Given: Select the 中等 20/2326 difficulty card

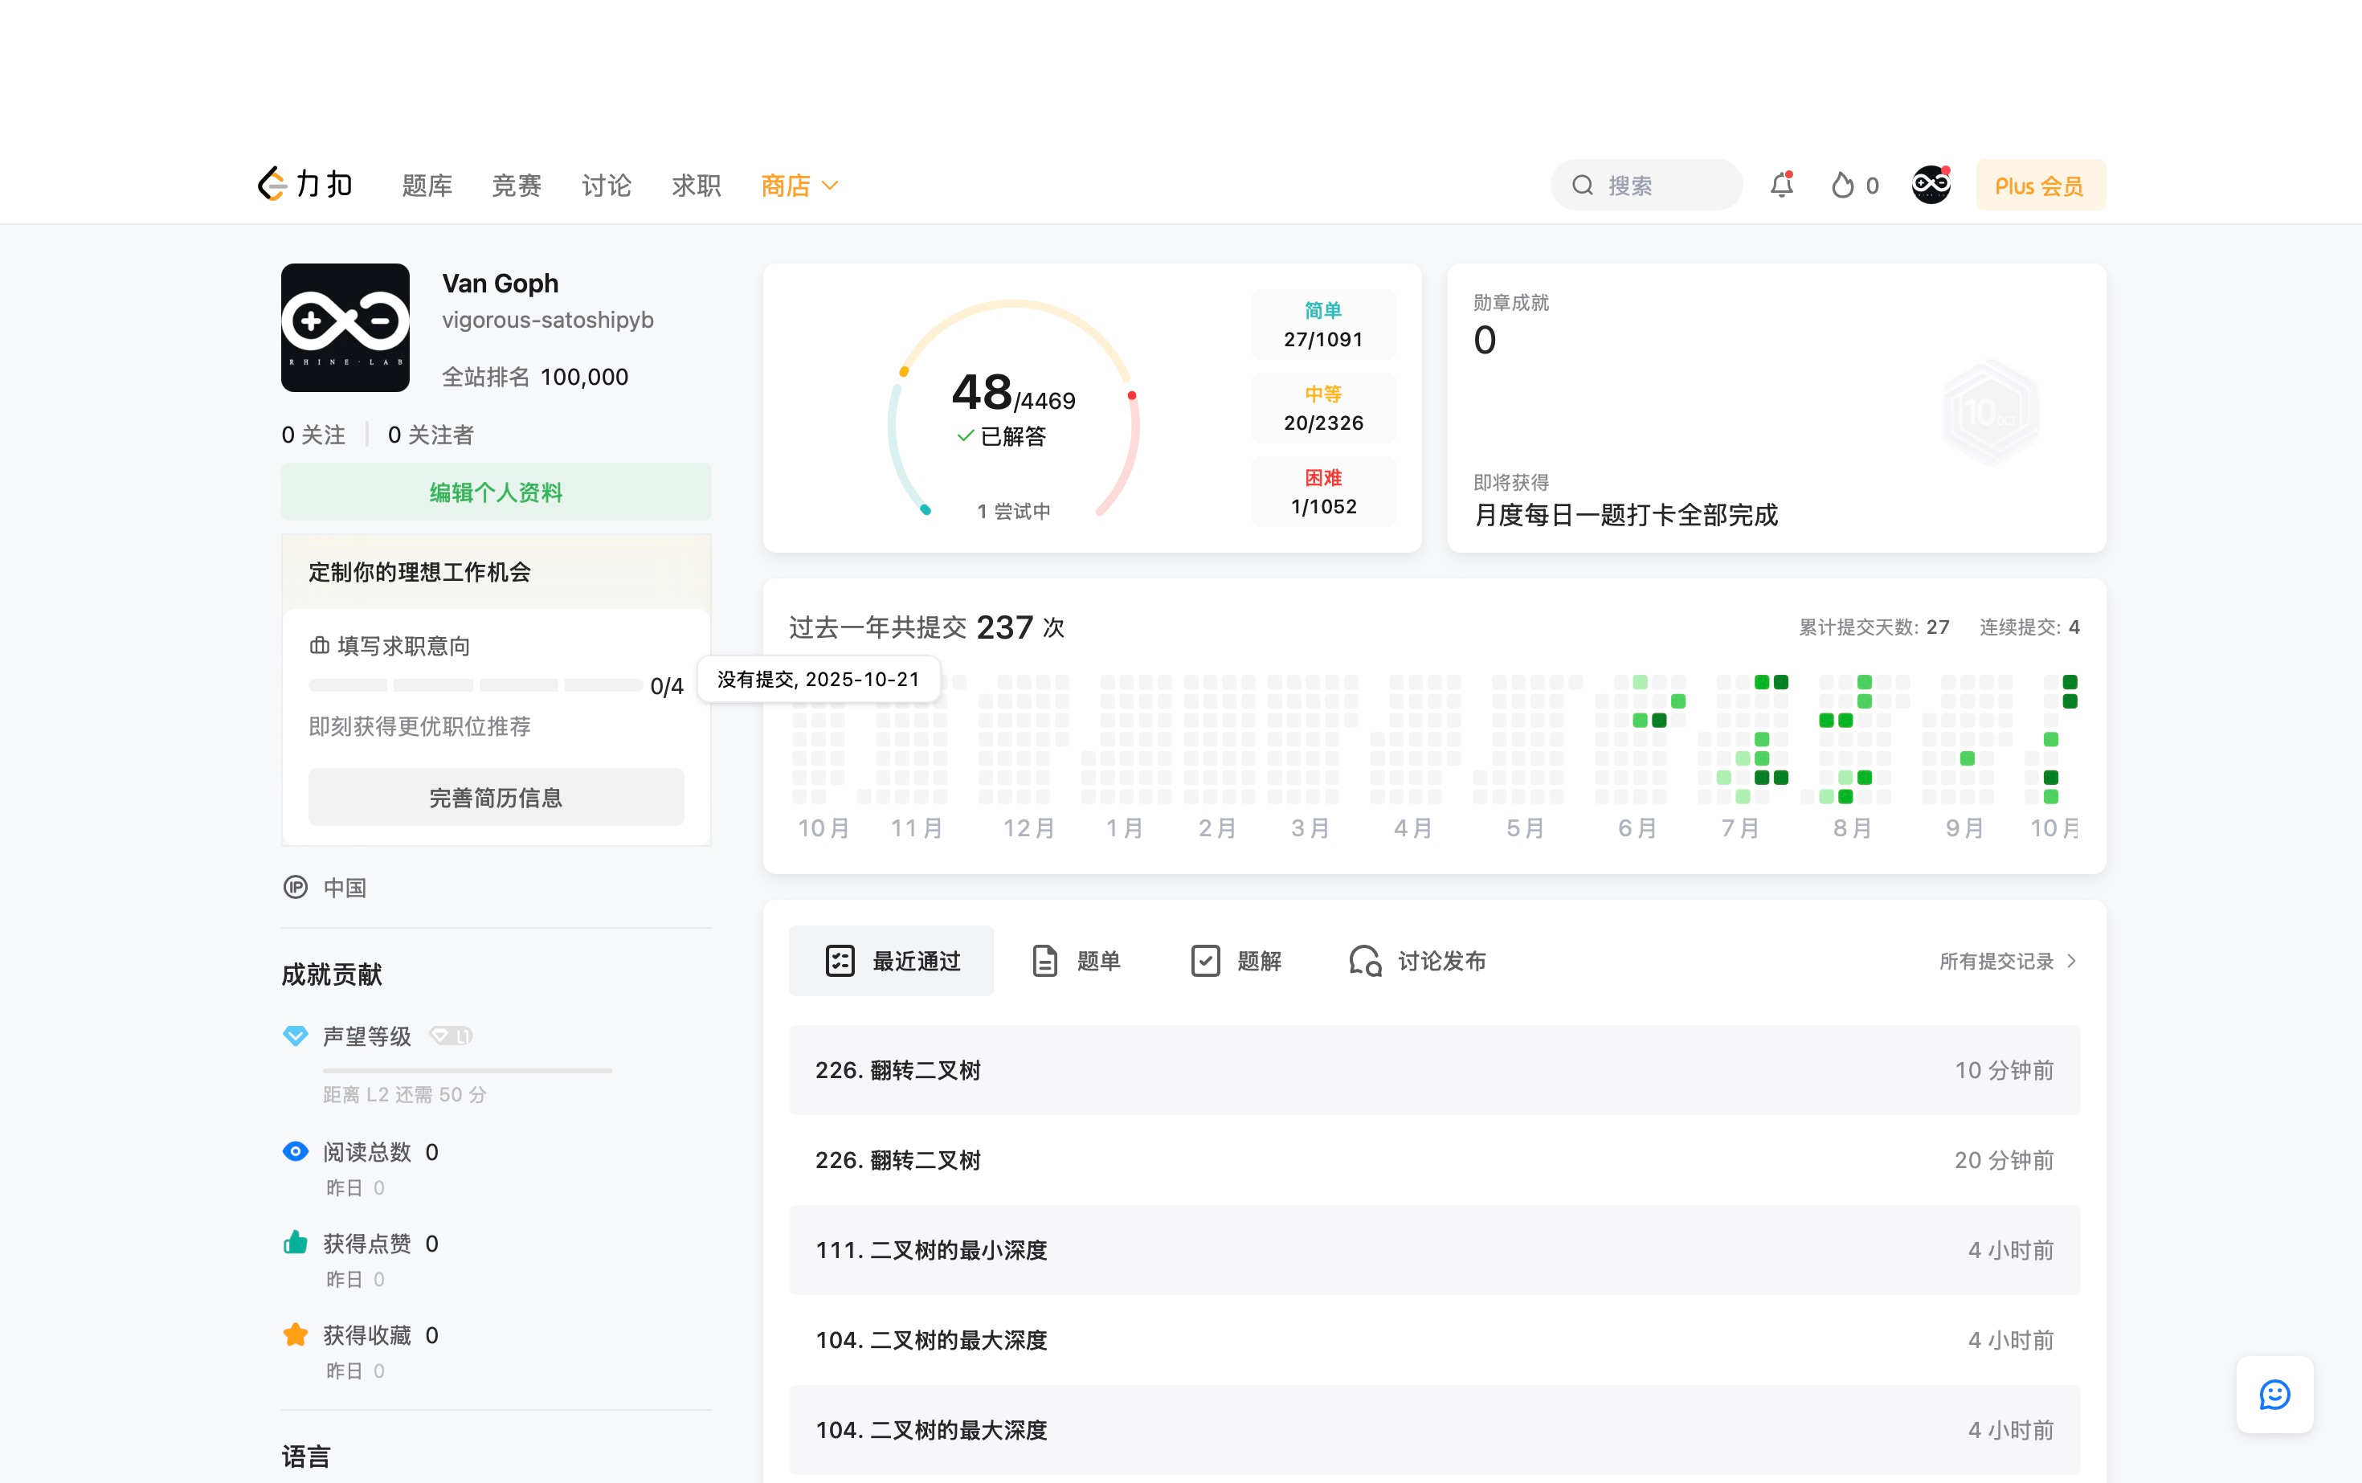Looking at the screenshot, I should [x=1323, y=408].
